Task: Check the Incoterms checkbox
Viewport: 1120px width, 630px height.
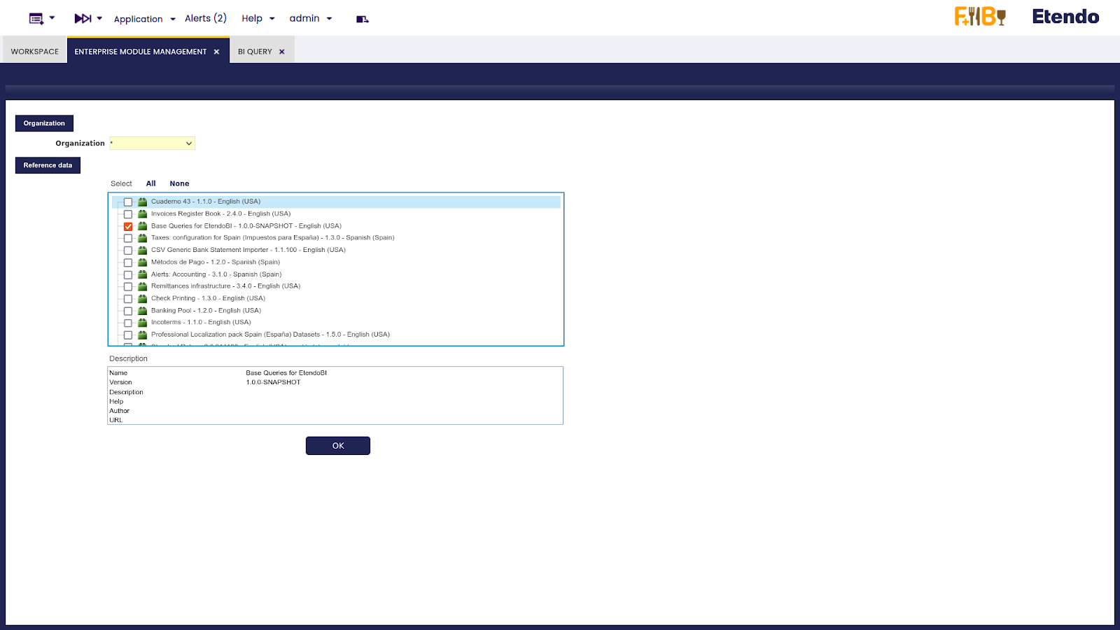Action: [128, 323]
